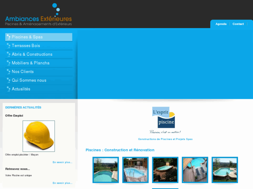
Task: Select the Nos Clients menu entry
Action: point(39,72)
